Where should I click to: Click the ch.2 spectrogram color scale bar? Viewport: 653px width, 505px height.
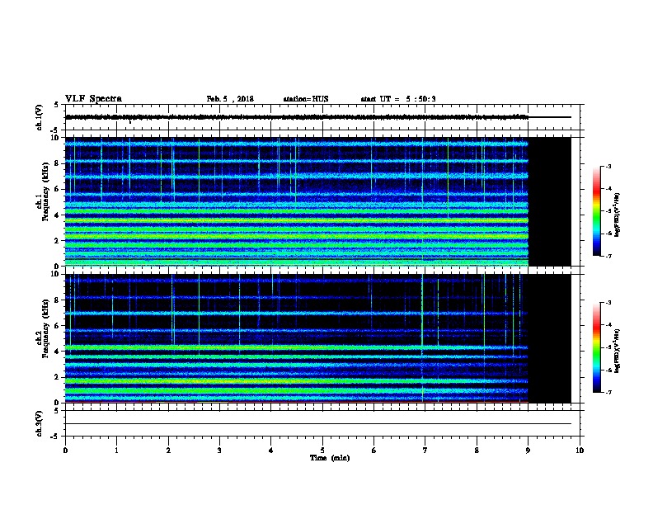point(596,347)
